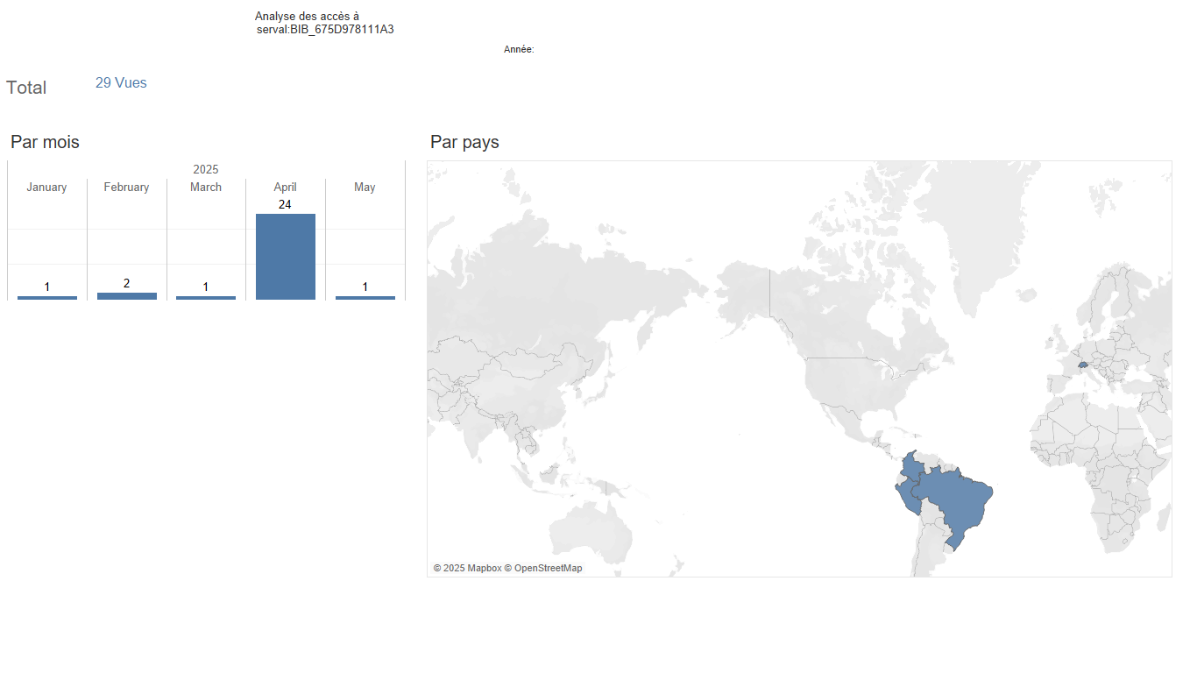Click the February column header
Viewport: 1197px width, 673px height.
pos(126,187)
